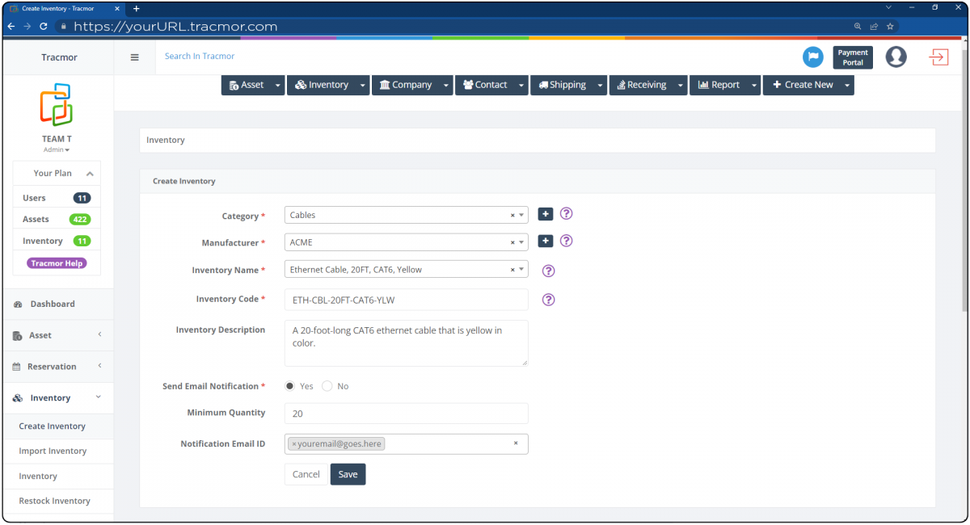Screen dimensions: 970x525
Task: Open the help icon next to Inventory Code
Action: 548,300
